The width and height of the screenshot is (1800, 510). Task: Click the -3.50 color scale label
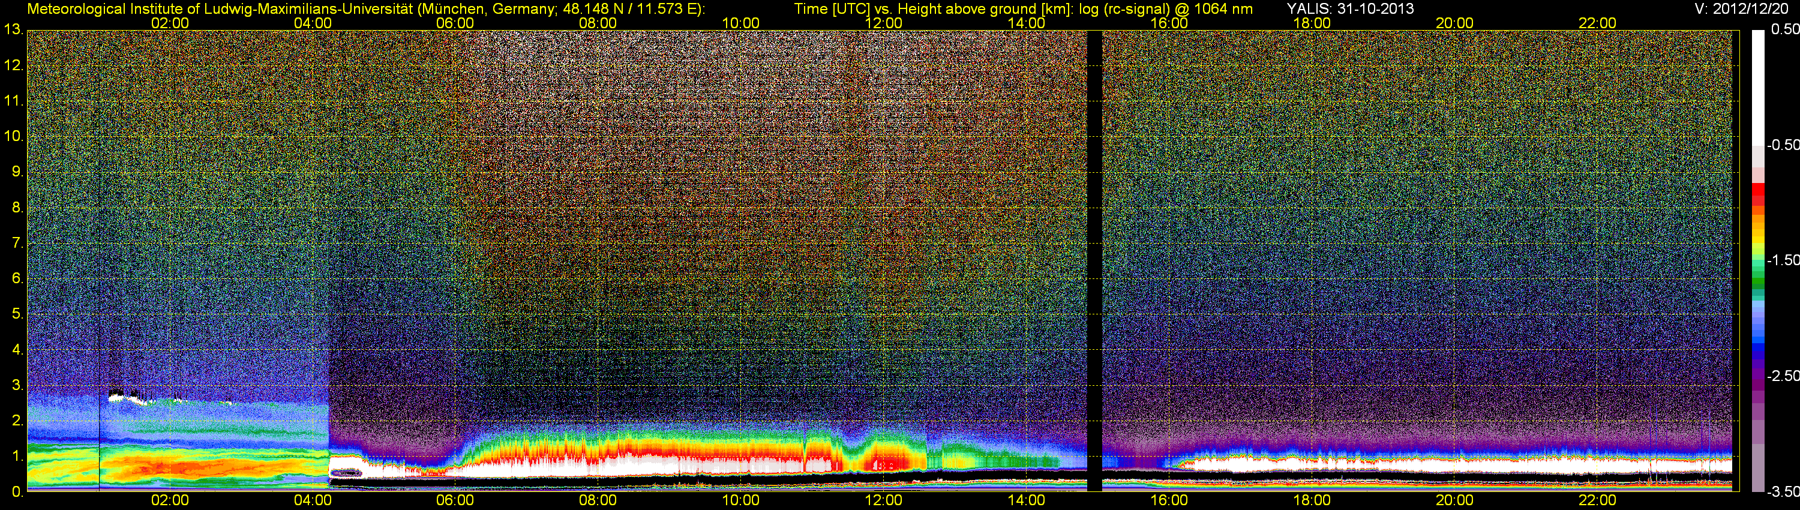point(1783,491)
